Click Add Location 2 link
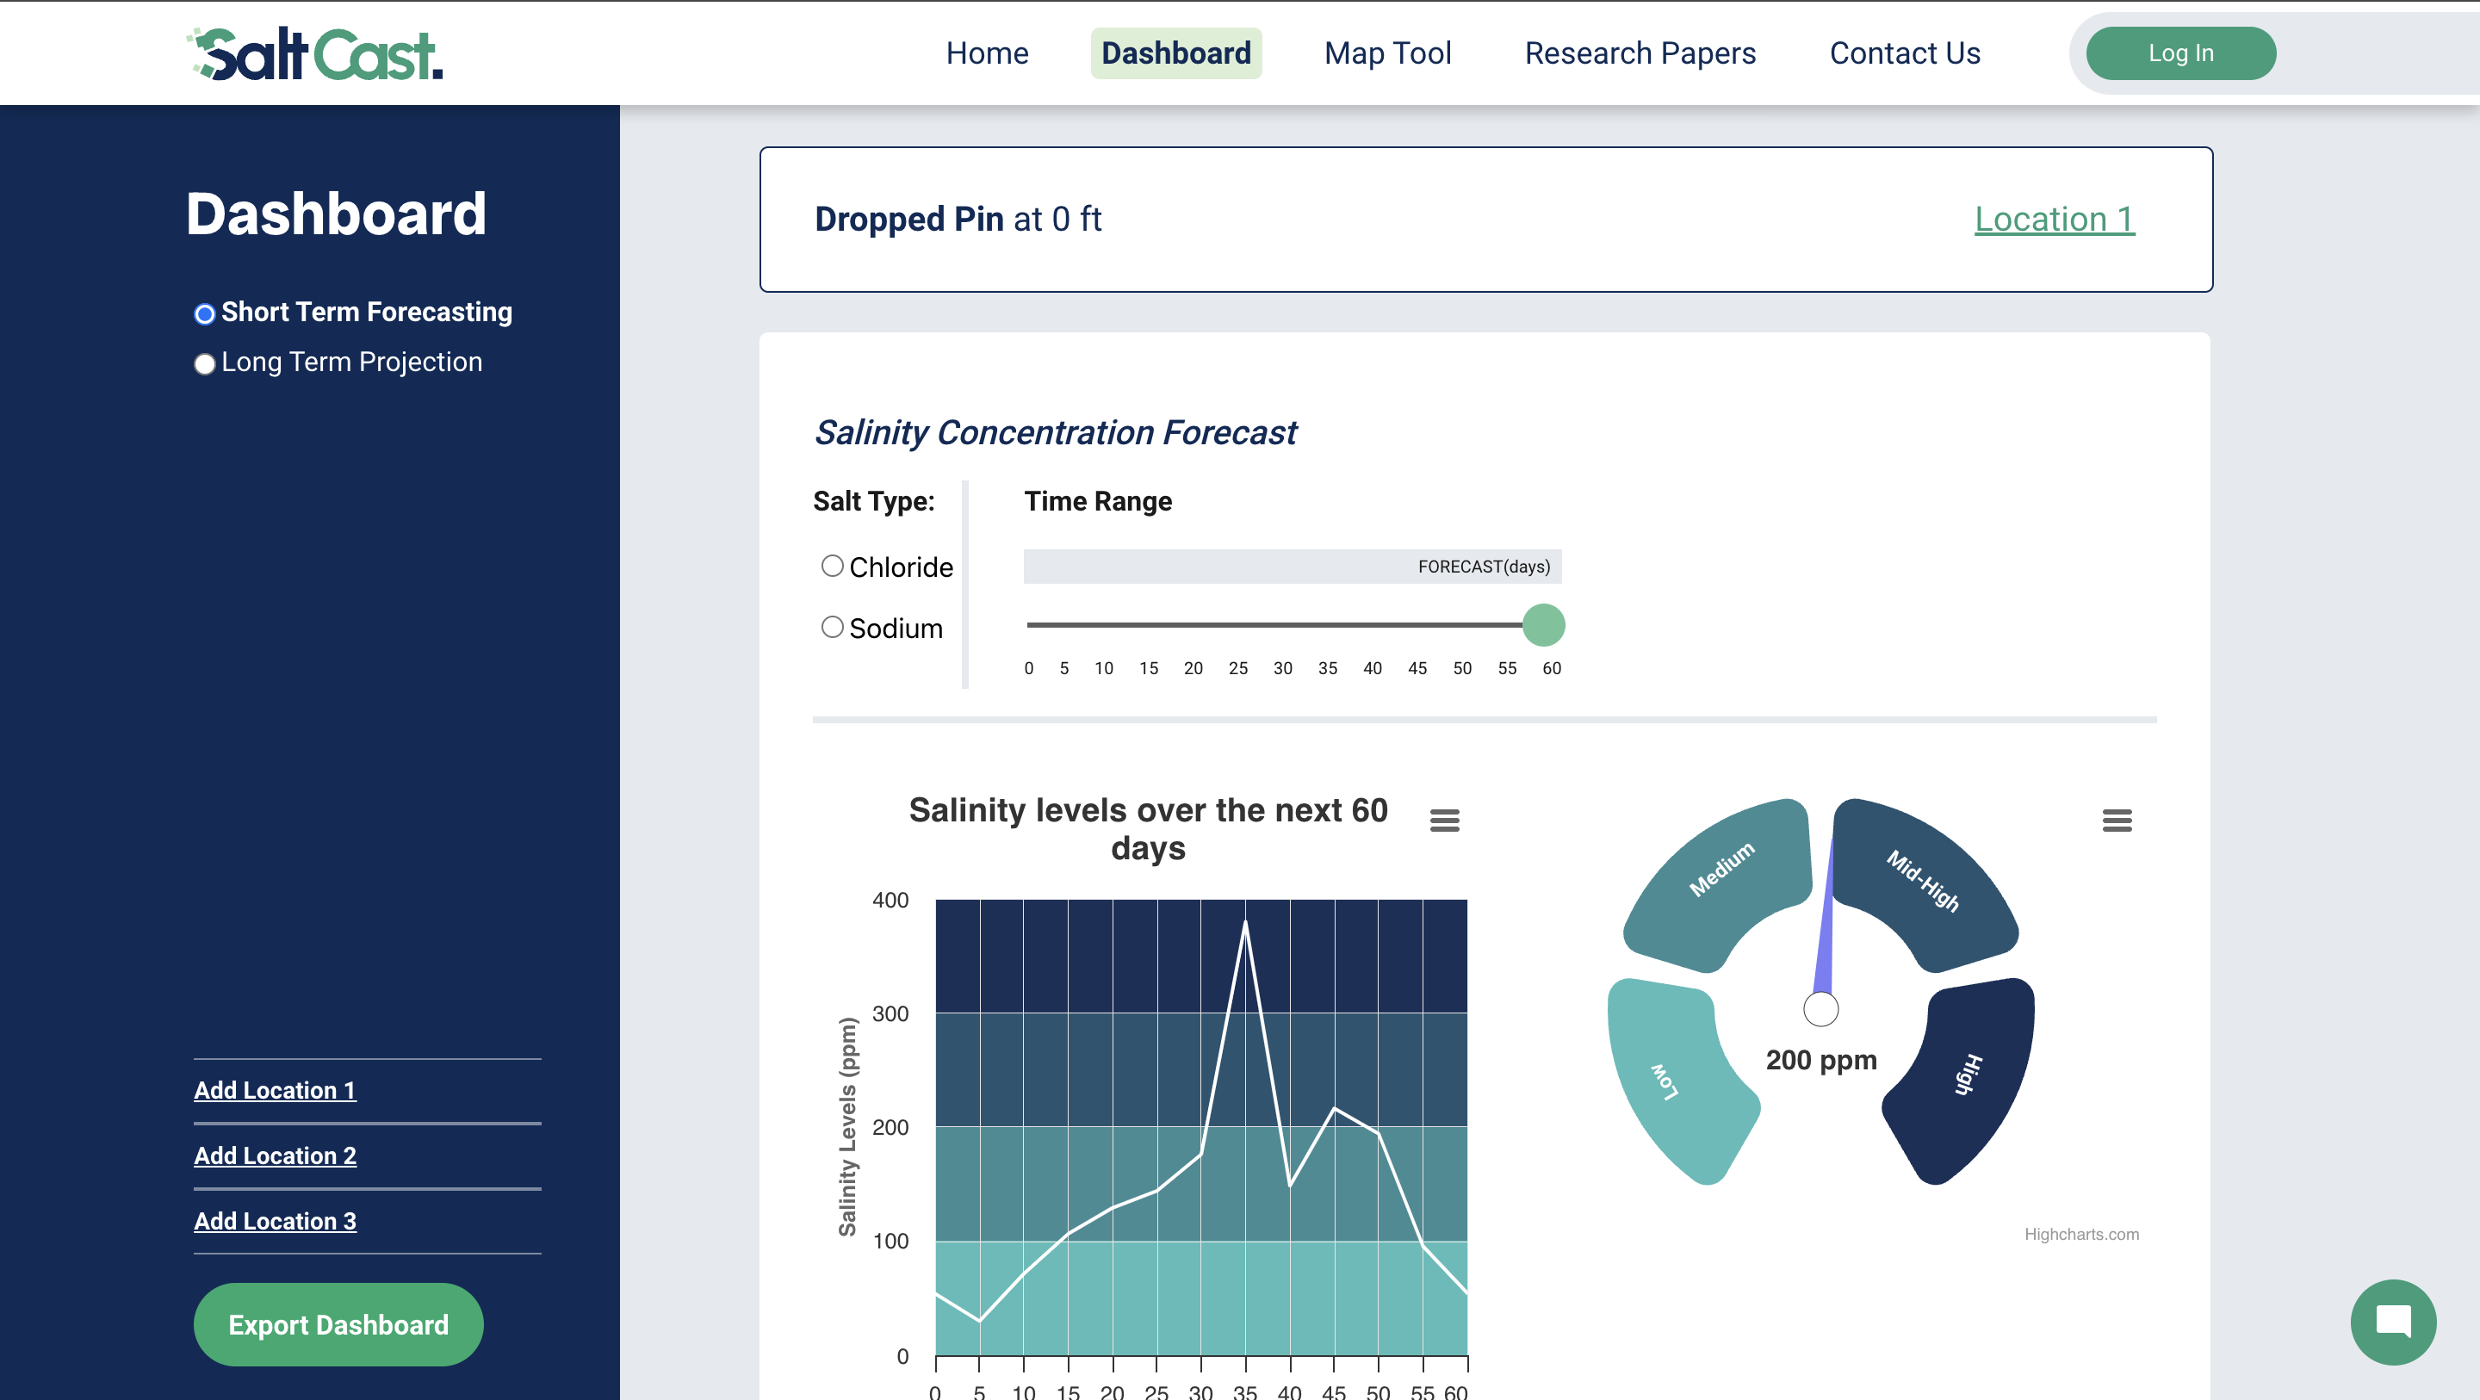The height and width of the screenshot is (1400, 2480). (x=275, y=1155)
